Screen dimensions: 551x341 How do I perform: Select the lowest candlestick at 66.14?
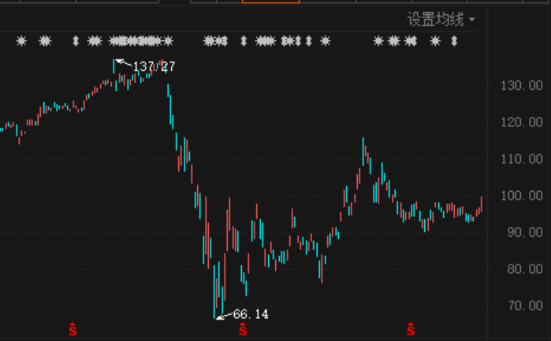(214, 292)
